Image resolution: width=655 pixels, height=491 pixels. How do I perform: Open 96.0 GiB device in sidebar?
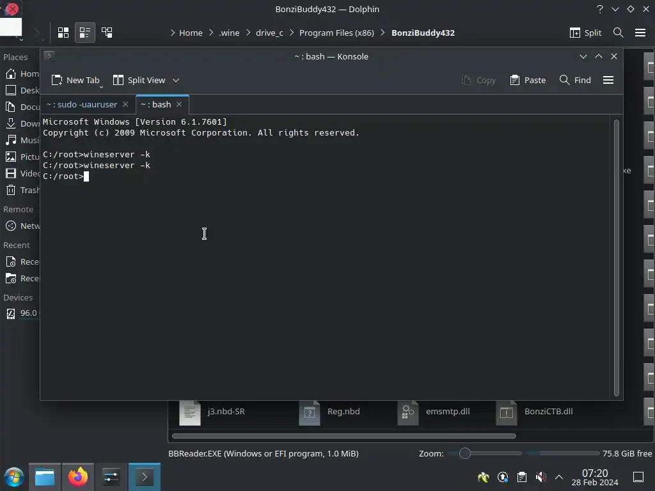[x=22, y=313]
